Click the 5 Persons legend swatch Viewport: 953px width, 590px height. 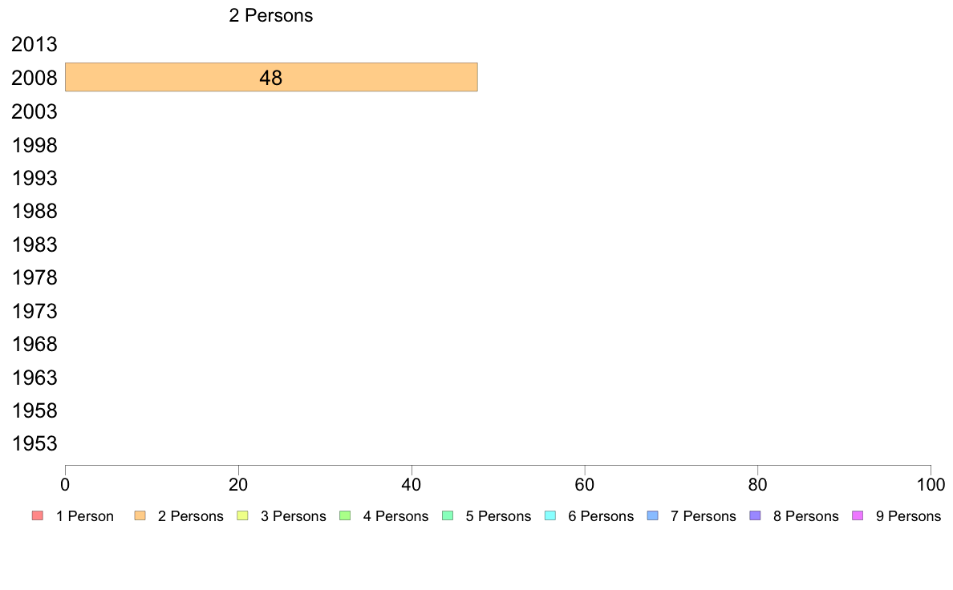(x=447, y=515)
